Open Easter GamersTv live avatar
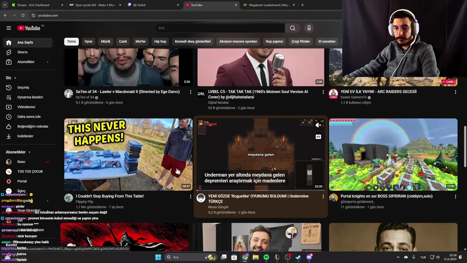This screenshot has height=263, width=467. 333,94
